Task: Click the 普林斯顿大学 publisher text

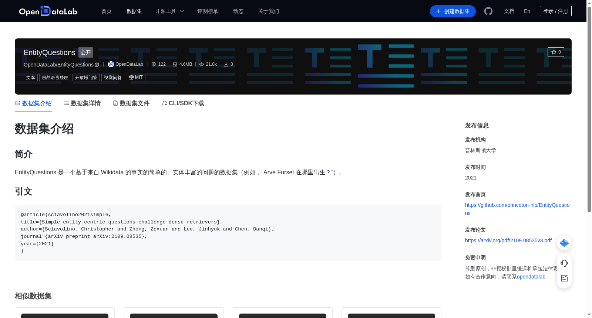Action: [x=481, y=150]
